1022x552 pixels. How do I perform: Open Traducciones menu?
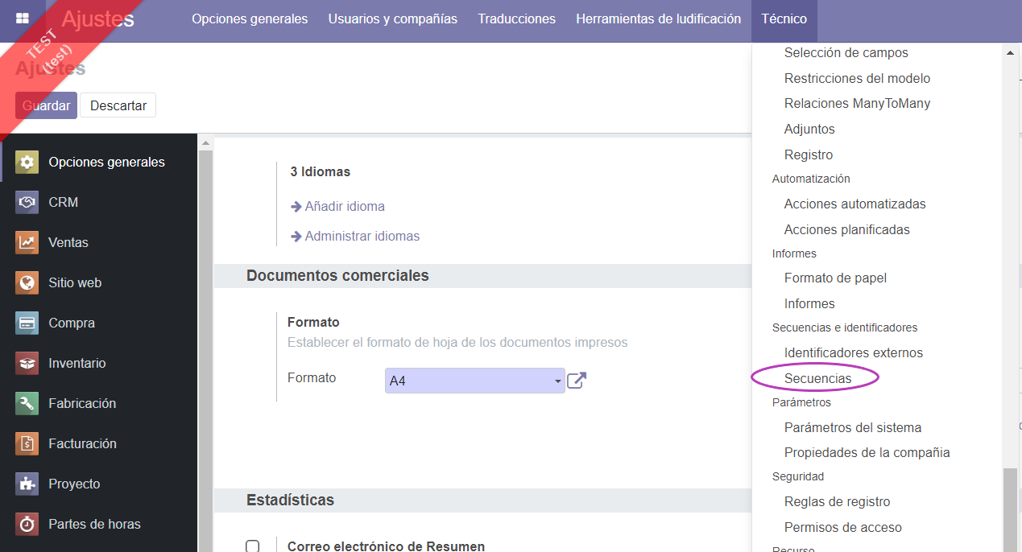coord(516,19)
